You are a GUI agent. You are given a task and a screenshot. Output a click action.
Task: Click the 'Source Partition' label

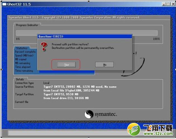click(24, 87)
